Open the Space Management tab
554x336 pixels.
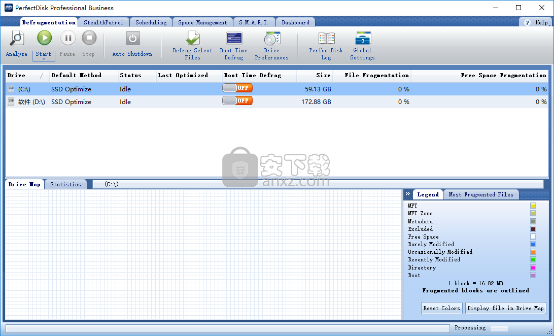pyautogui.click(x=202, y=22)
